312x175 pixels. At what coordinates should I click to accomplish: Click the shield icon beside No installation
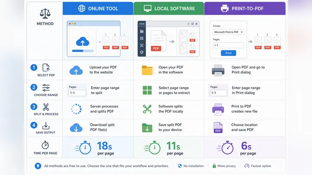(x=180, y=166)
